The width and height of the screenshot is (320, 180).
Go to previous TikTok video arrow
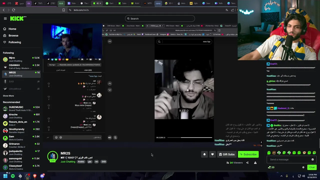click(x=110, y=83)
